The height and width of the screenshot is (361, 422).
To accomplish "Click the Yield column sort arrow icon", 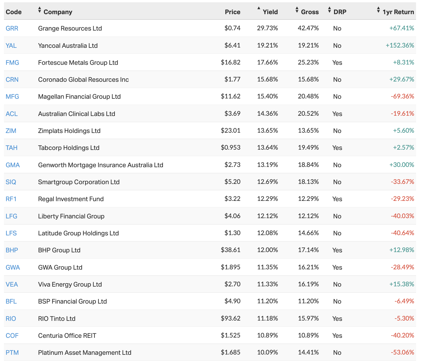I will tap(259, 8).
